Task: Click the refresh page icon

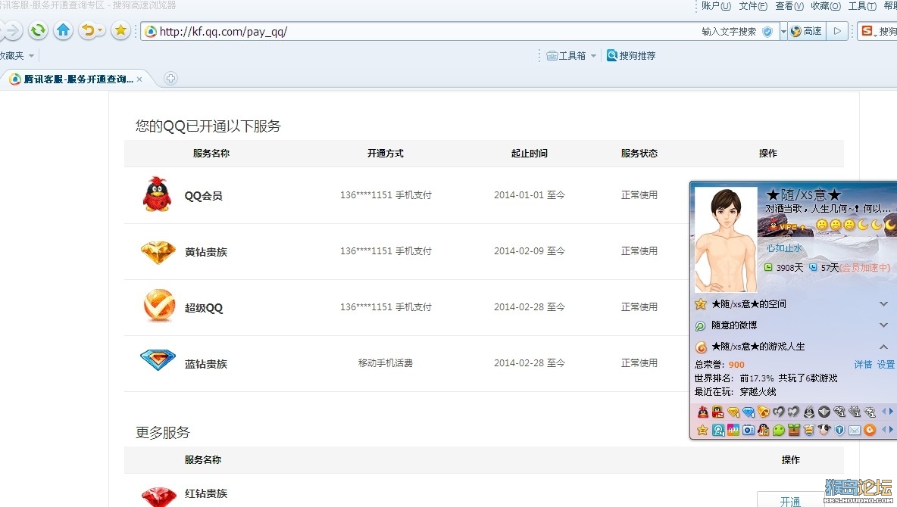Action: click(38, 30)
